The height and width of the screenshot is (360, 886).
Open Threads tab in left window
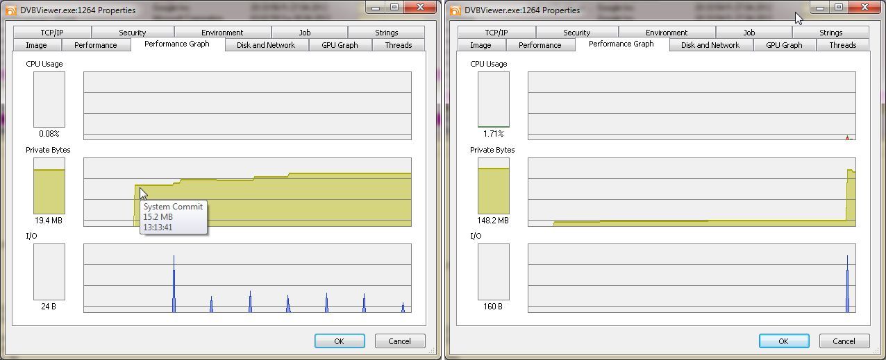tap(399, 45)
